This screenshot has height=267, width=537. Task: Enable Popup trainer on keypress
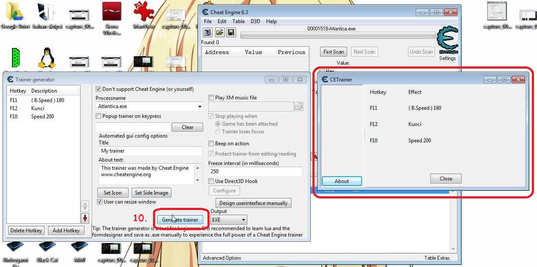[99, 116]
